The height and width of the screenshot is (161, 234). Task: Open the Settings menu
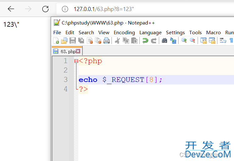[x=175, y=33]
